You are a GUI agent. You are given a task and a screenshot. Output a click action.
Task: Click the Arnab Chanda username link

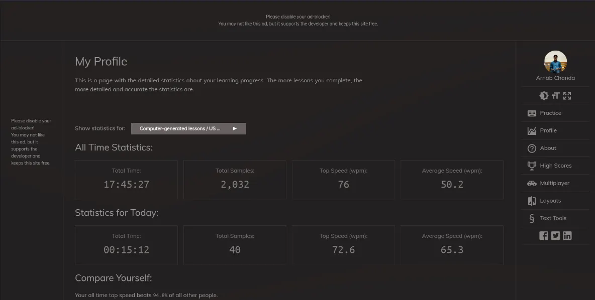(555, 78)
